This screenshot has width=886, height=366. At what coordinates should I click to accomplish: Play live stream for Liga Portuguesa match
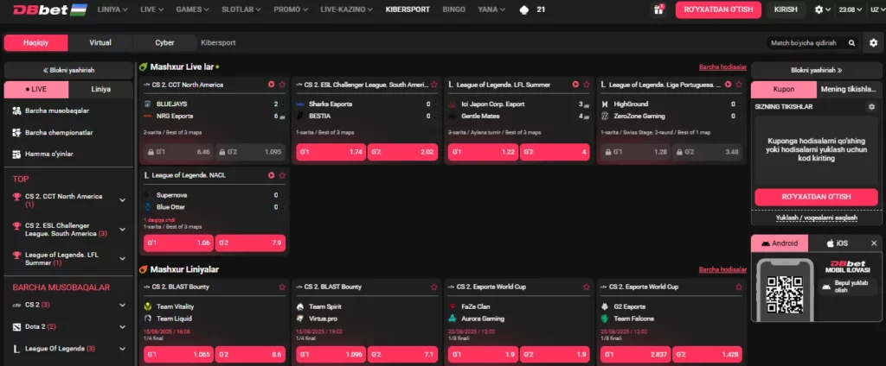pyautogui.click(x=728, y=85)
